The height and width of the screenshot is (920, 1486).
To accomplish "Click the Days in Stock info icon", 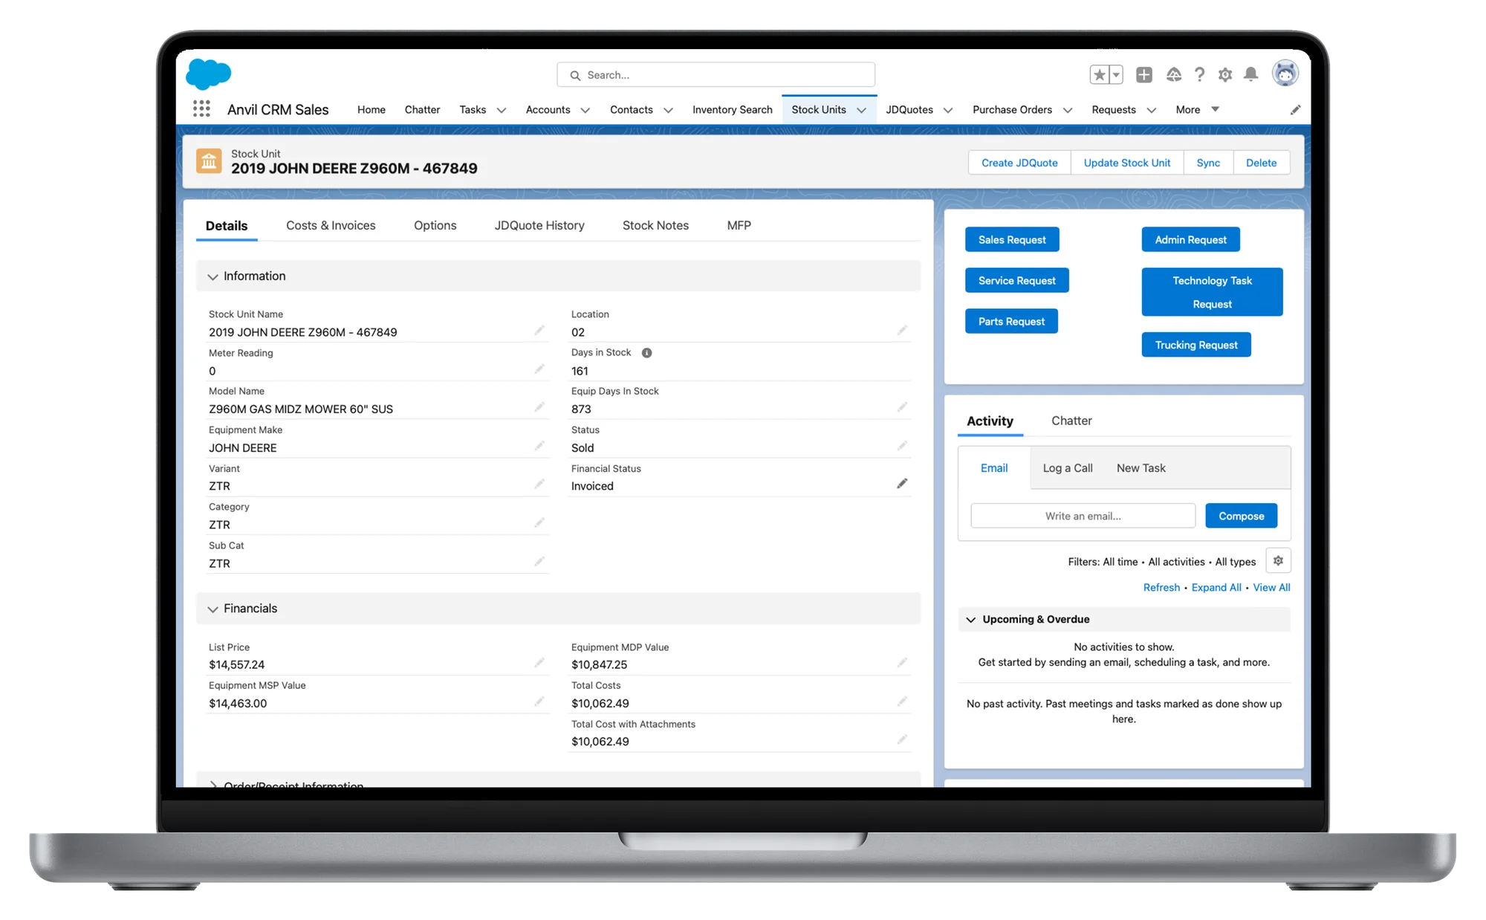I will (x=646, y=353).
